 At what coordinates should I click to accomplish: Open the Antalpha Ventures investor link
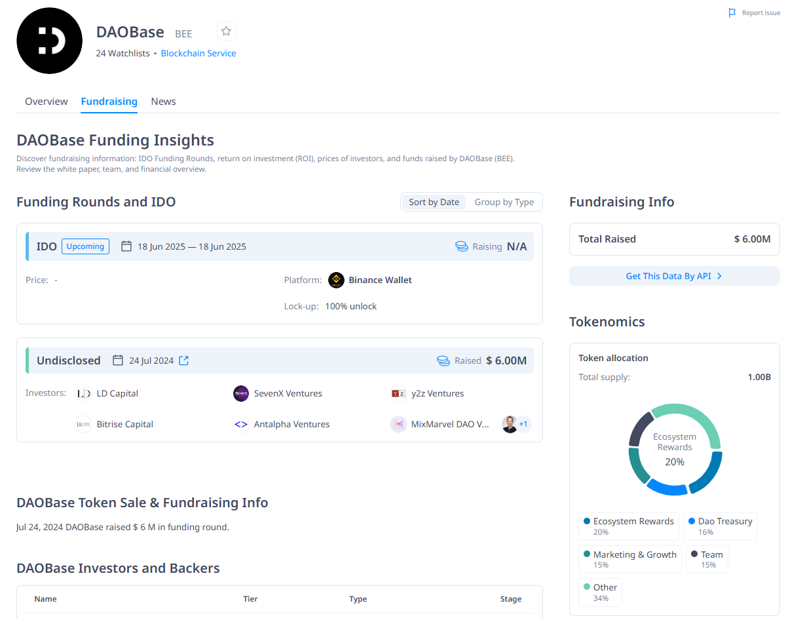click(292, 424)
